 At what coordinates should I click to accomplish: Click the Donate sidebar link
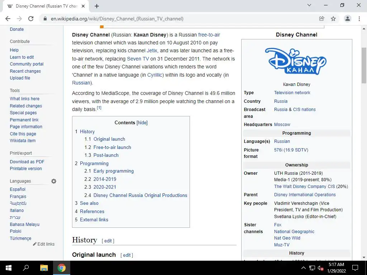point(16,29)
